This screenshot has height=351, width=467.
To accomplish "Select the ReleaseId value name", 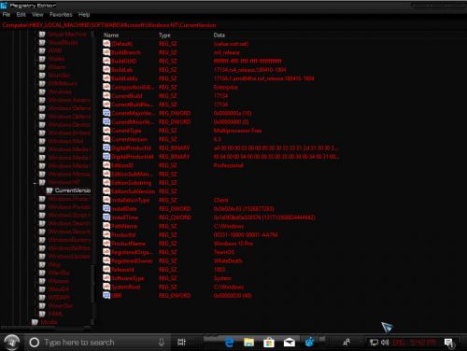I will click(122, 270).
